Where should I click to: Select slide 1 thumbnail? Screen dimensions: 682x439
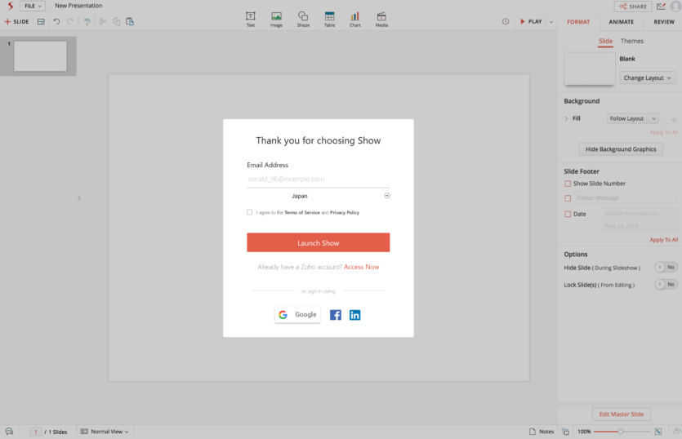click(x=41, y=56)
